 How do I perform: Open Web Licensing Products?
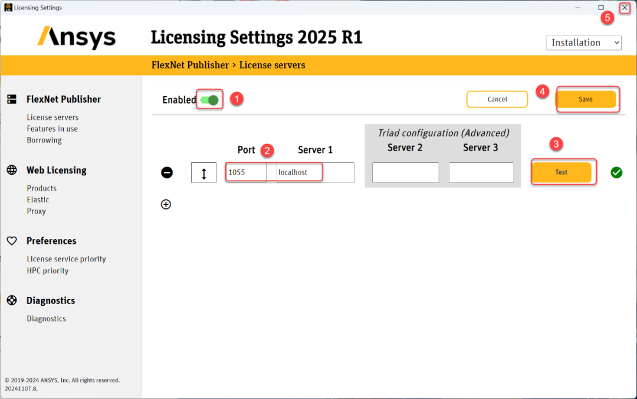[42, 188]
